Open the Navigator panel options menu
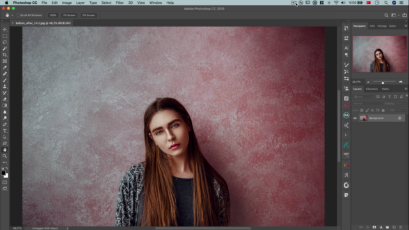The height and width of the screenshot is (230, 409). coord(406,26)
